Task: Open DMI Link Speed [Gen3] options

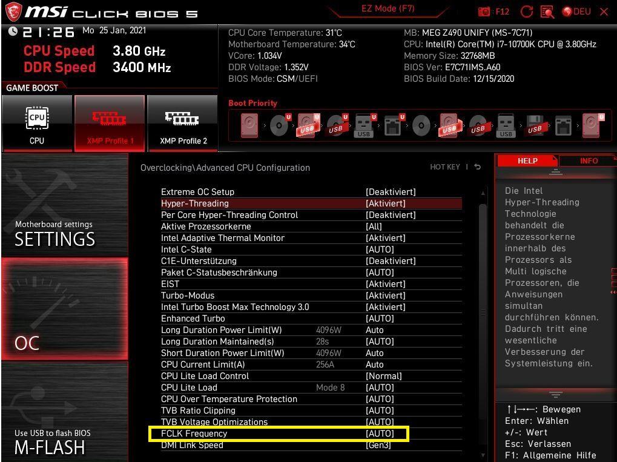Action: [x=311, y=445]
